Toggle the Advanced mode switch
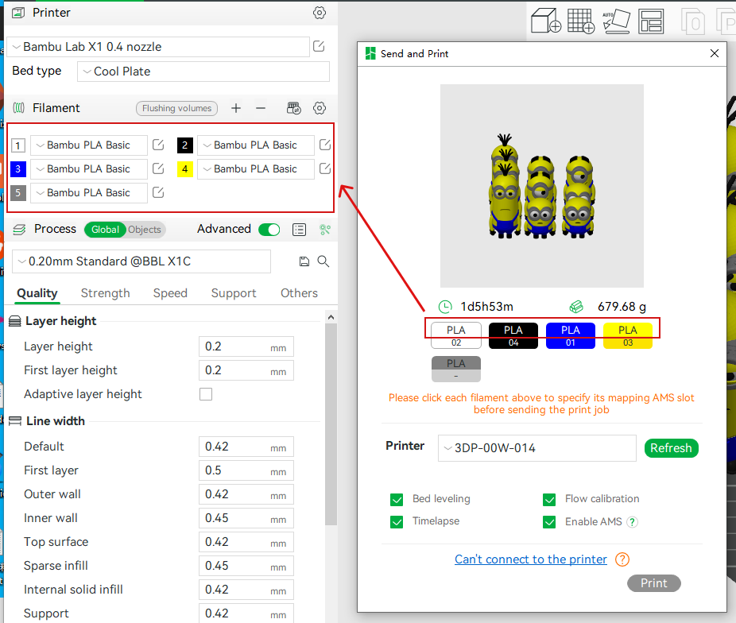736x623 pixels. point(269,230)
